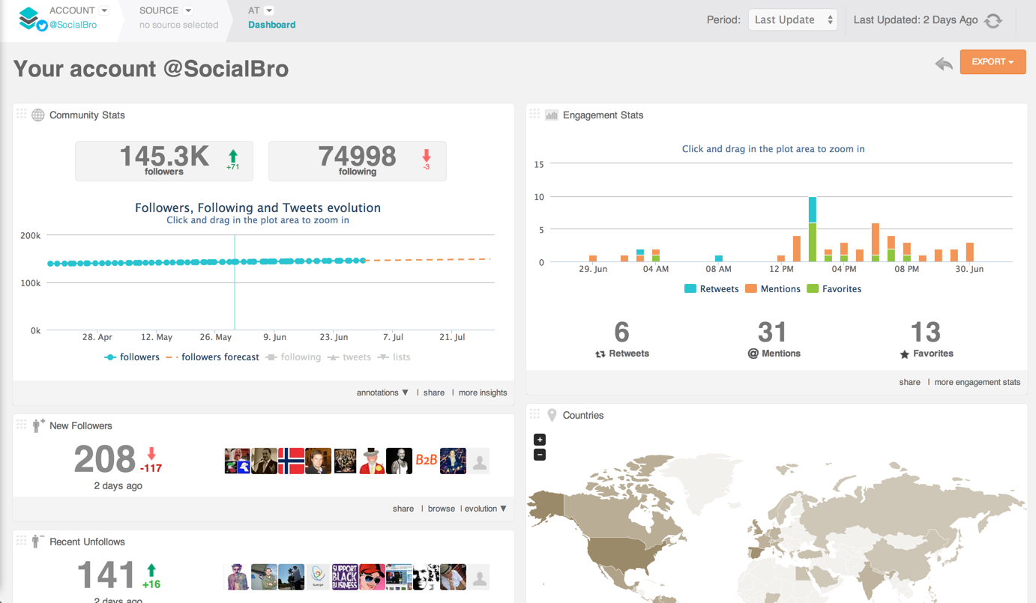Show the tweets series in chart legend
This screenshot has width=1036, height=603.
point(349,357)
